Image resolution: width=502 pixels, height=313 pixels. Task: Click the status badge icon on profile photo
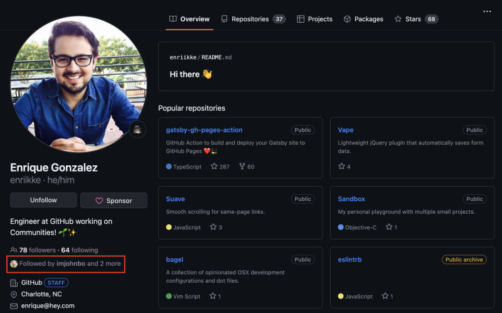pyautogui.click(x=137, y=129)
